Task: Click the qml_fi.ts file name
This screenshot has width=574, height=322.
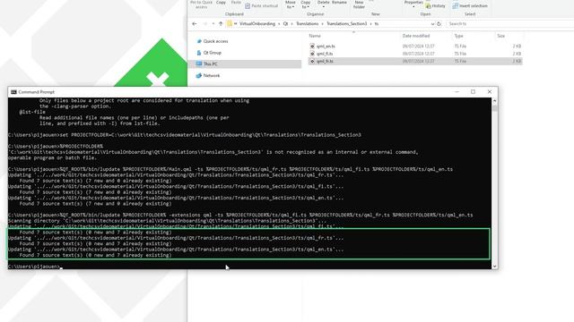Action: coord(325,54)
